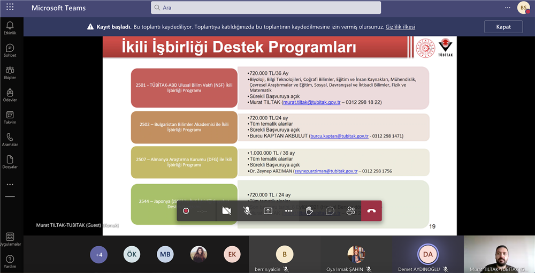
Task: Hang up with the red phone button
Action: coord(372,211)
